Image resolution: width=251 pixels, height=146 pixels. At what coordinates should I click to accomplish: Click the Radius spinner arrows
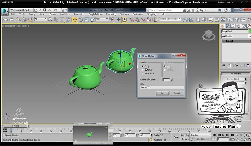[x=245, y=79]
